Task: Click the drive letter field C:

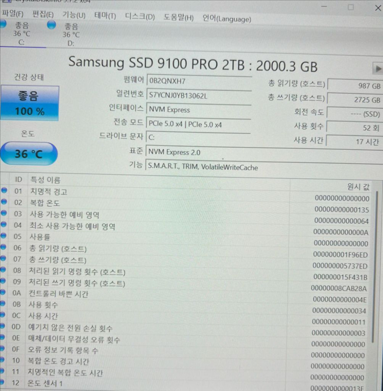Action: click(x=198, y=138)
